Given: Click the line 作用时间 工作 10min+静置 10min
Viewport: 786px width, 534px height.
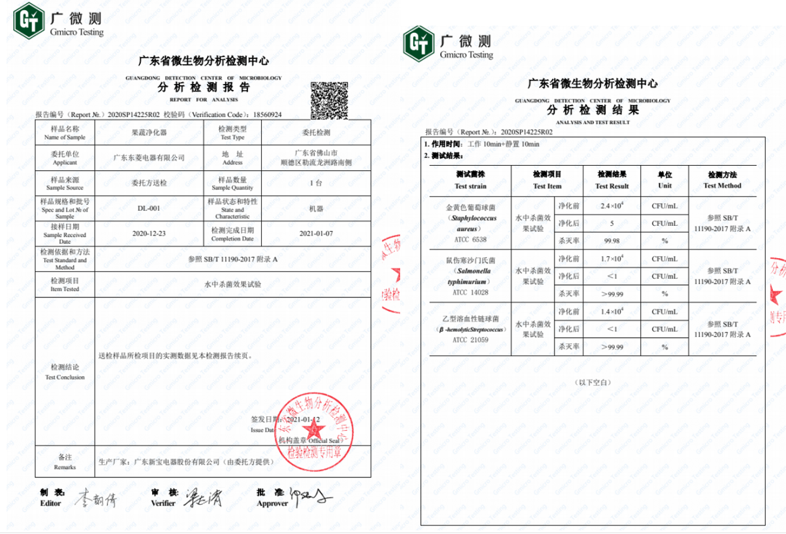Looking at the screenshot, I should pos(481,145).
